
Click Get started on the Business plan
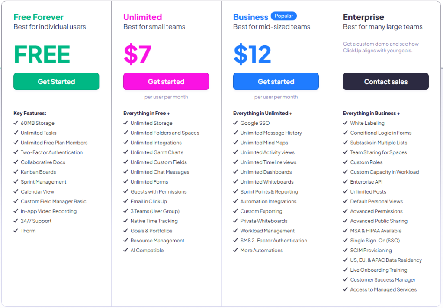[x=276, y=81]
